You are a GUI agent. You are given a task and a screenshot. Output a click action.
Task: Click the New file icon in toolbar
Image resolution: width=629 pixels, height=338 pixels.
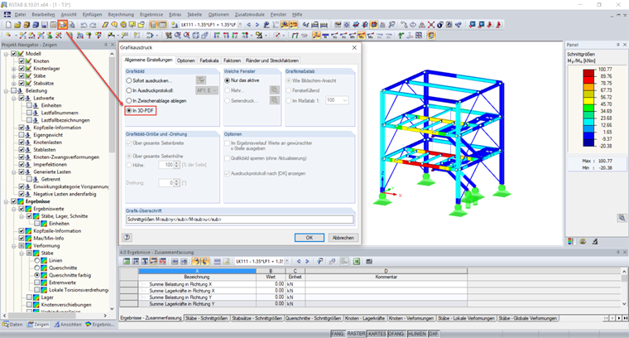tap(8, 25)
